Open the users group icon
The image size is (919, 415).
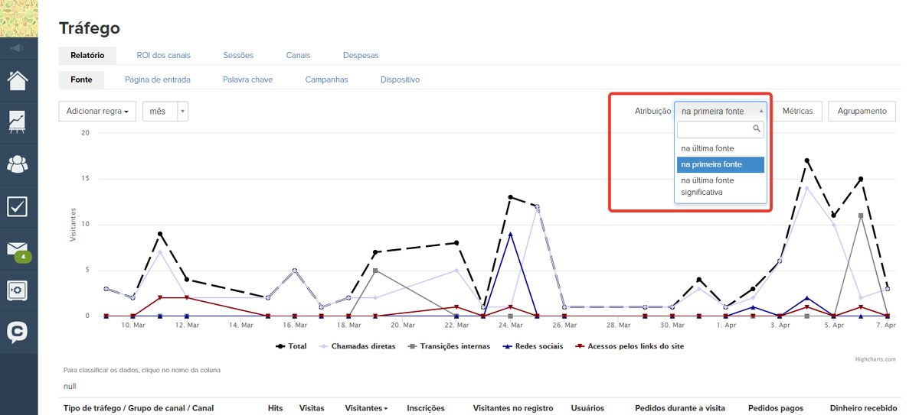18,164
